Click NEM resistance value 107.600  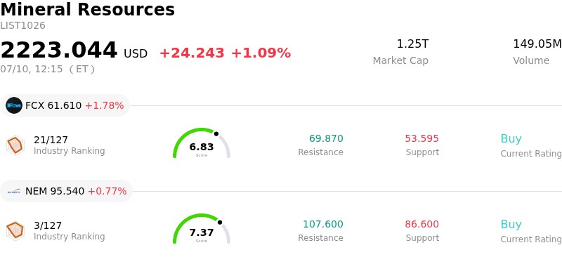(x=323, y=225)
